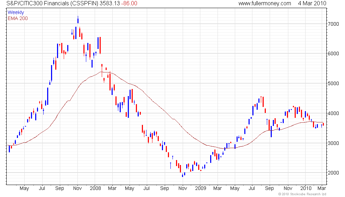345x197 pixels.
Task: Click the final 'Mar' label at the axis end
Action: (x=322, y=188)
